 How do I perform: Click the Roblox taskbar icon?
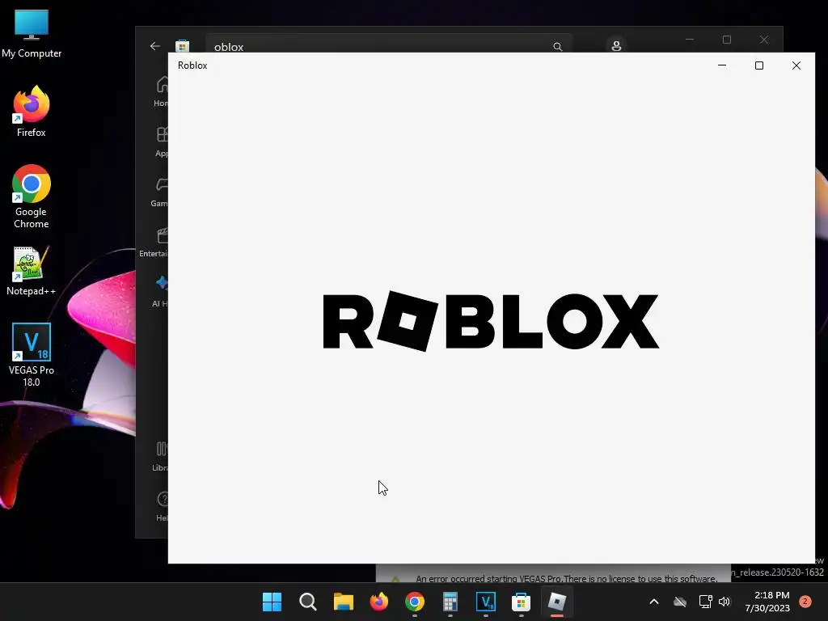point(556,602)
